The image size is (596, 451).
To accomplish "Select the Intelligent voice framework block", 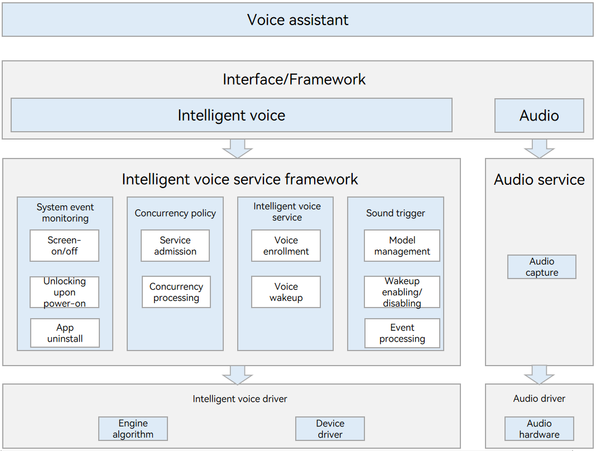I will [x=231, y=116].
